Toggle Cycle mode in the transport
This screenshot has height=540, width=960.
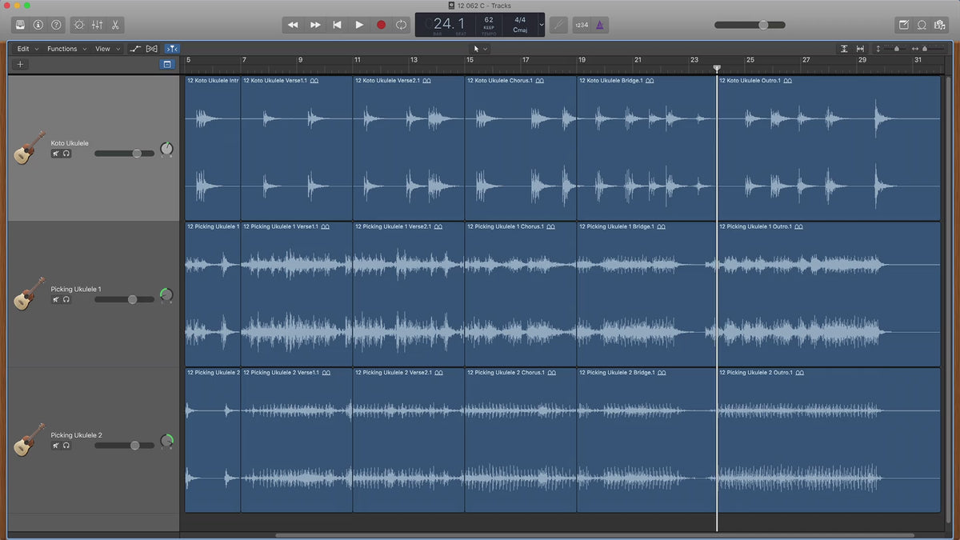[x=401, y=25]
